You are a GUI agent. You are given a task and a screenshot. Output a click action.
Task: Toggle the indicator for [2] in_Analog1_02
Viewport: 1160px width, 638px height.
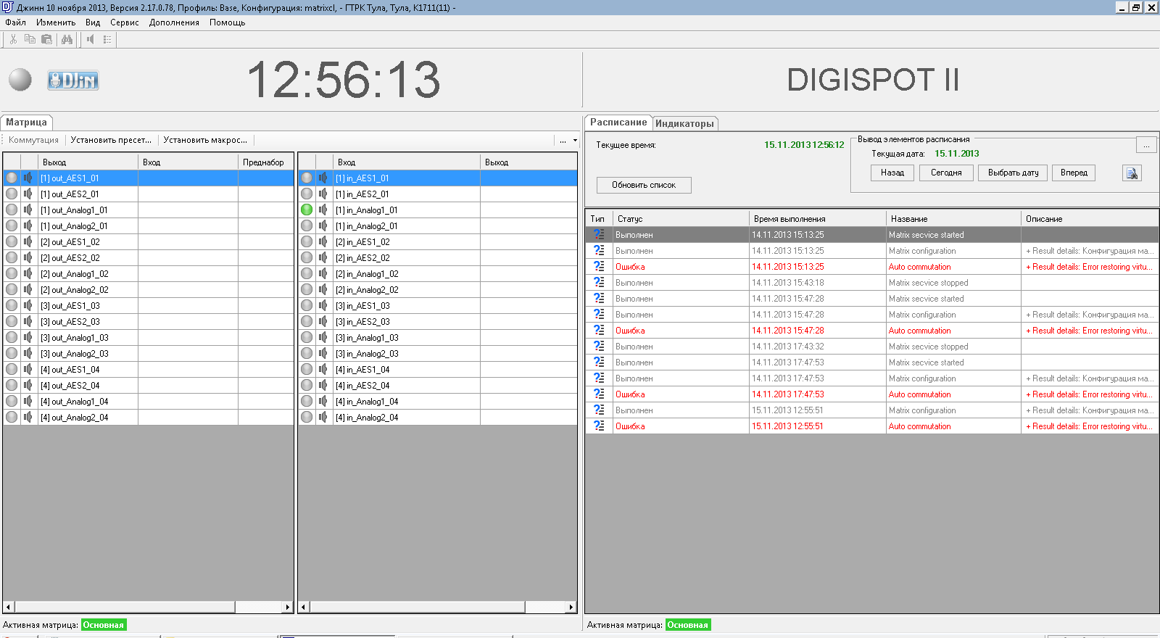tap(307, 273)
